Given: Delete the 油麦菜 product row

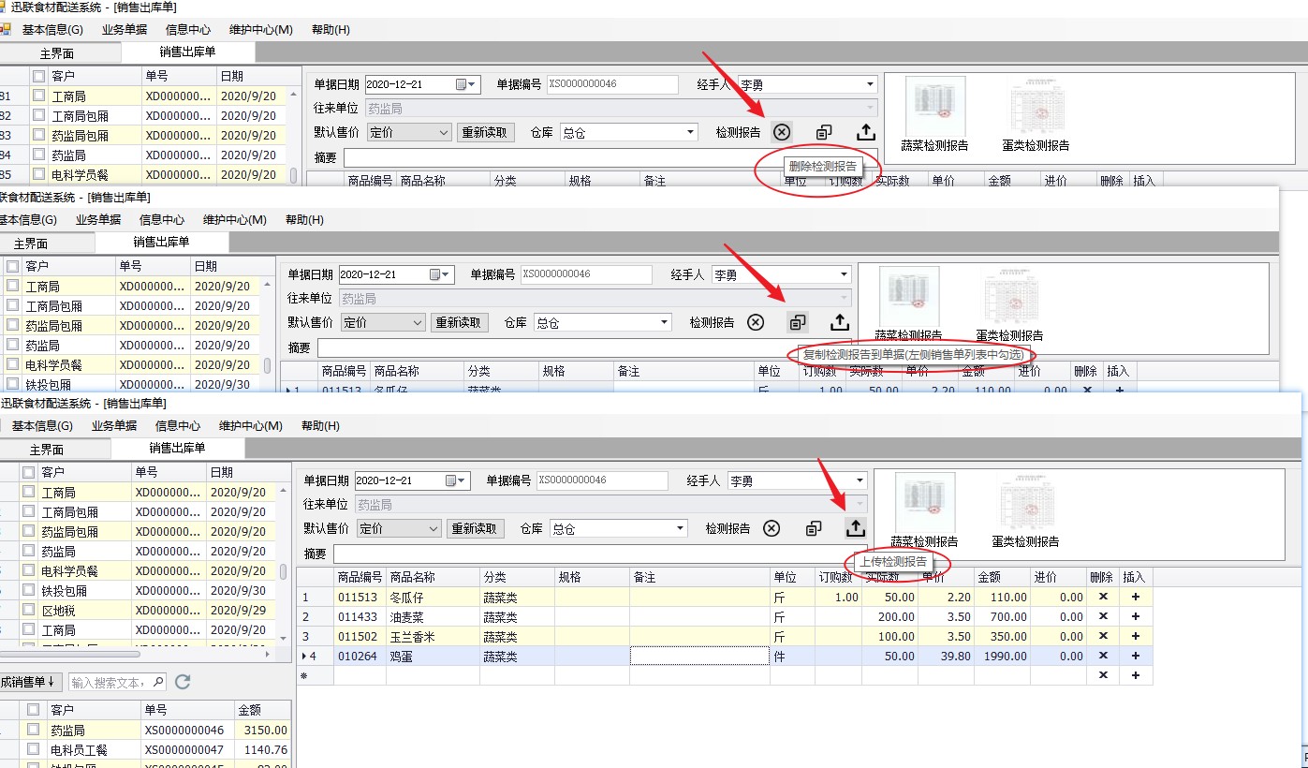Looking at the screenshot, I should (1103, 616).
